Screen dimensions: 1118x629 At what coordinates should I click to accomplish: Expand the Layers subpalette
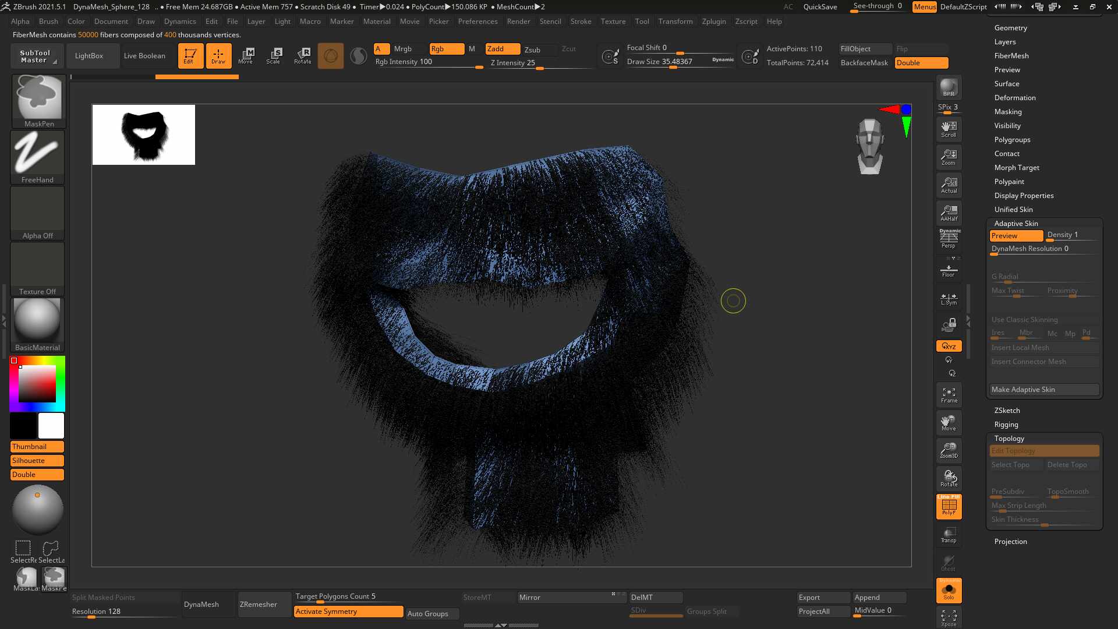click(x=1004, y=42)
